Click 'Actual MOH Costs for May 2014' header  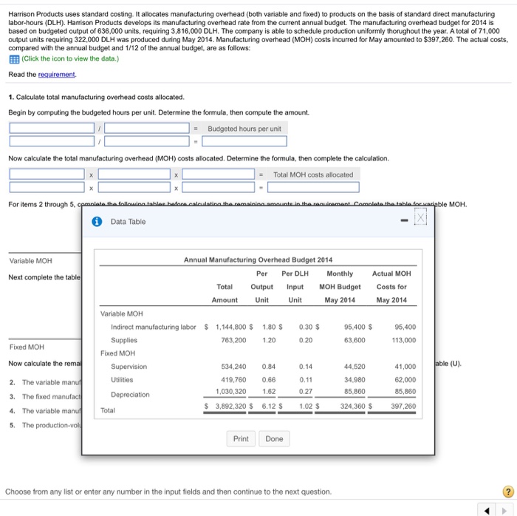[391, 287]
